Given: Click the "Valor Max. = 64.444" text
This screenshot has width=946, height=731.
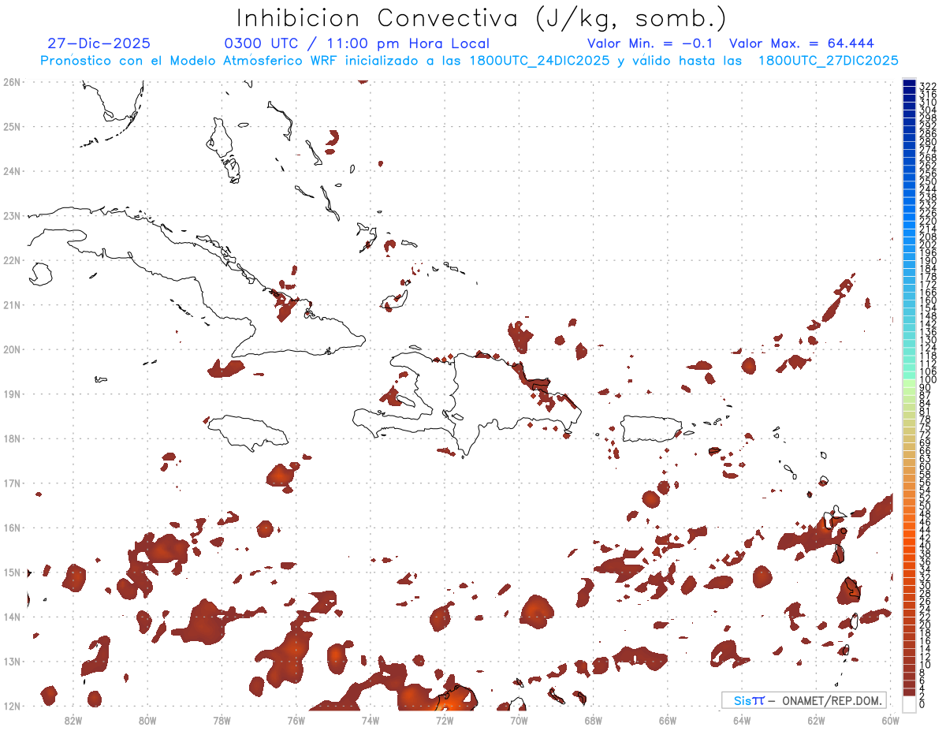Looking at the screenshot, I should (802, 43).
